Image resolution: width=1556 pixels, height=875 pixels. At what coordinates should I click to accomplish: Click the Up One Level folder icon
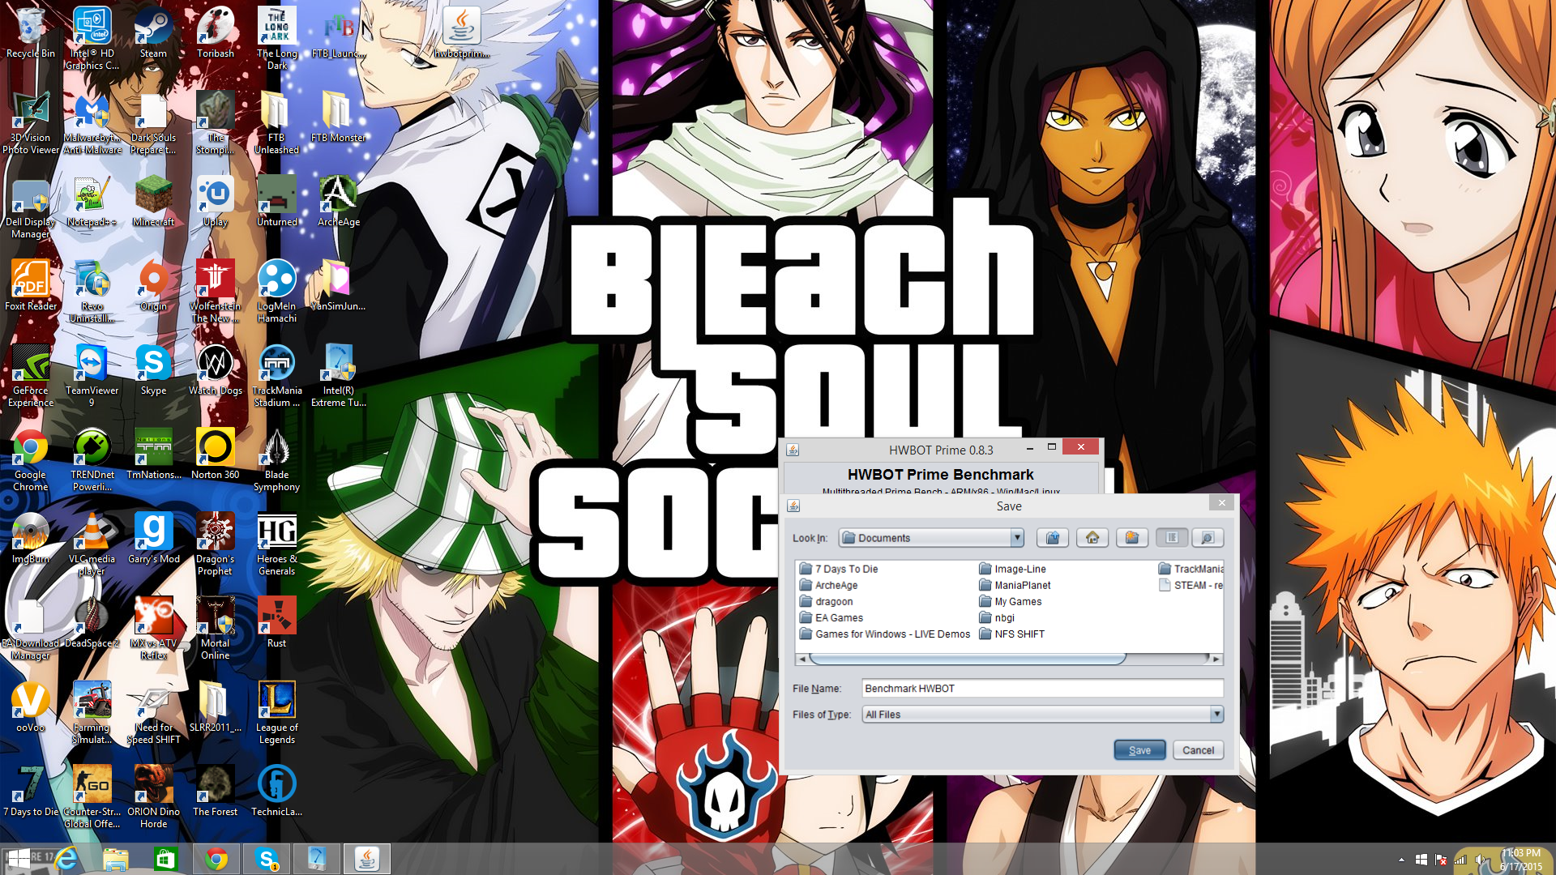[x=1053, y=538]
